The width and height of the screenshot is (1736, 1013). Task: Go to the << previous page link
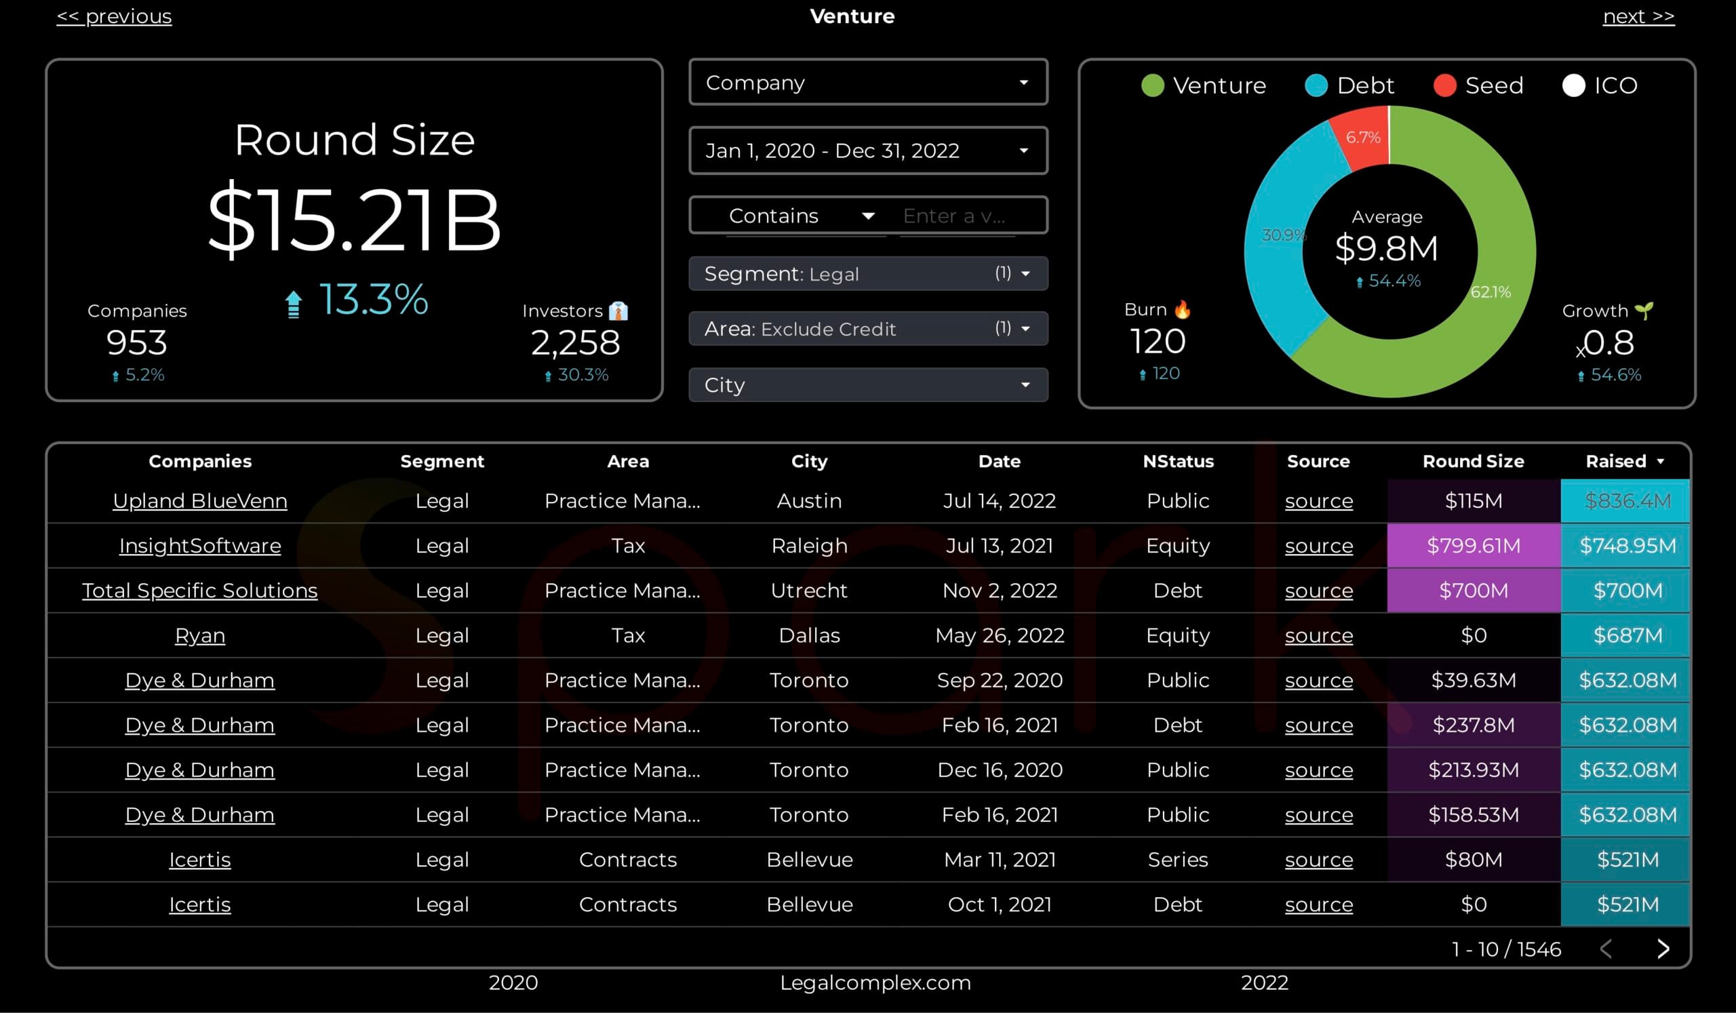(115, 16)
